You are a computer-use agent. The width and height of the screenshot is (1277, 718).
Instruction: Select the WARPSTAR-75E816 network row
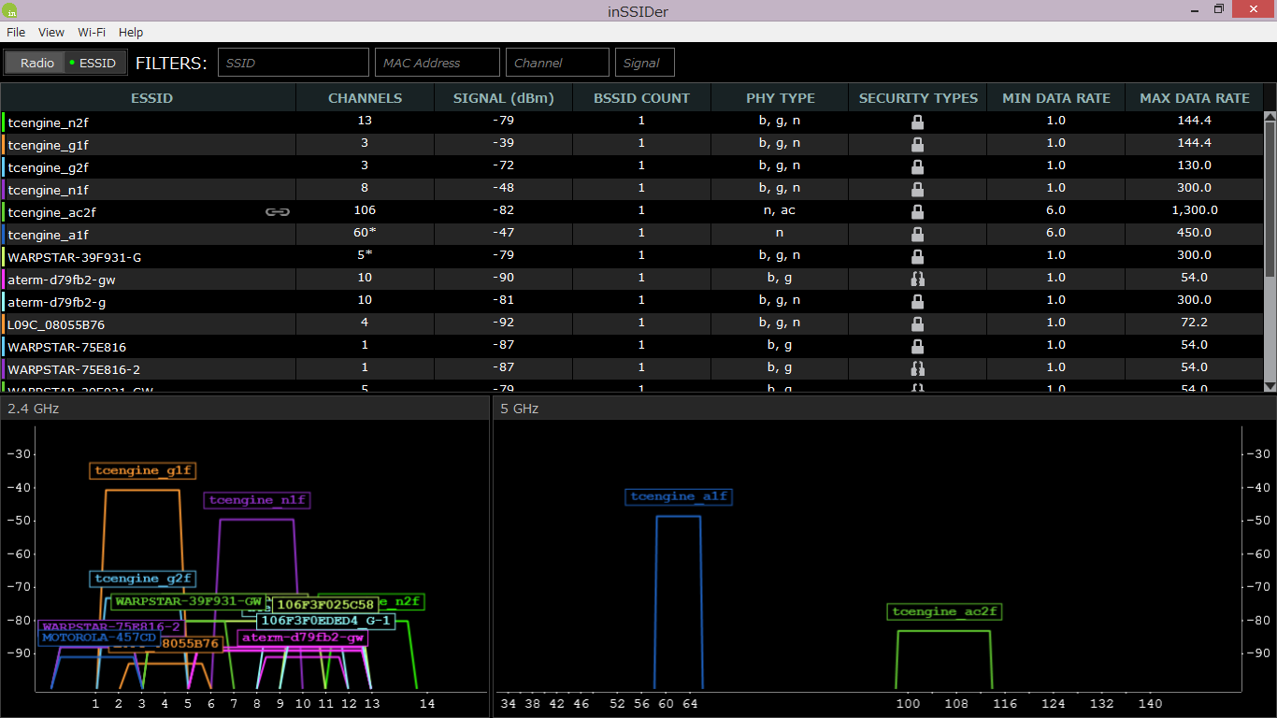point(632,346)
